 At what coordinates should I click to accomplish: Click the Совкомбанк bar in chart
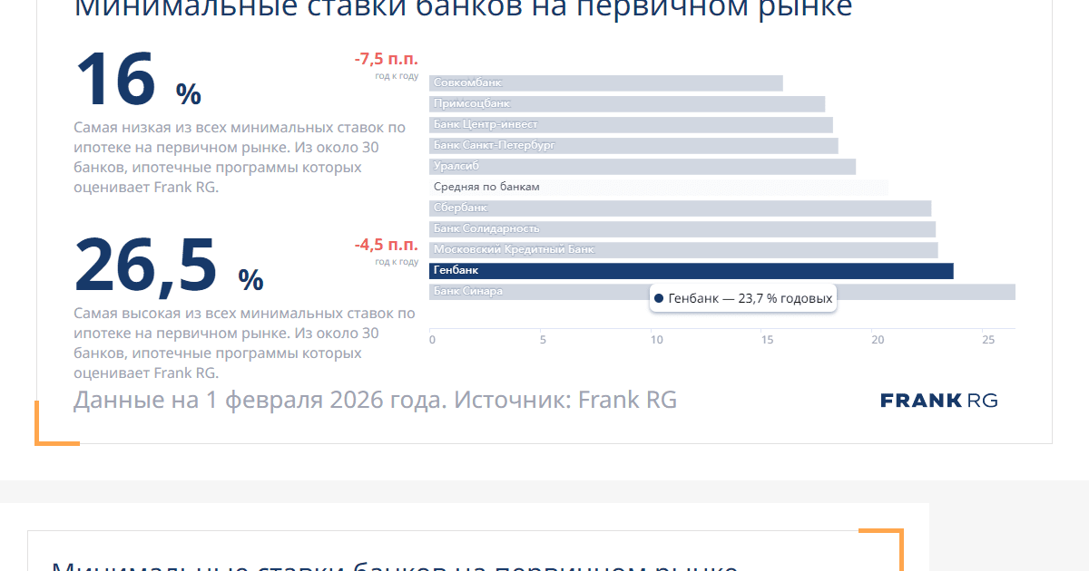click(605, 83)
